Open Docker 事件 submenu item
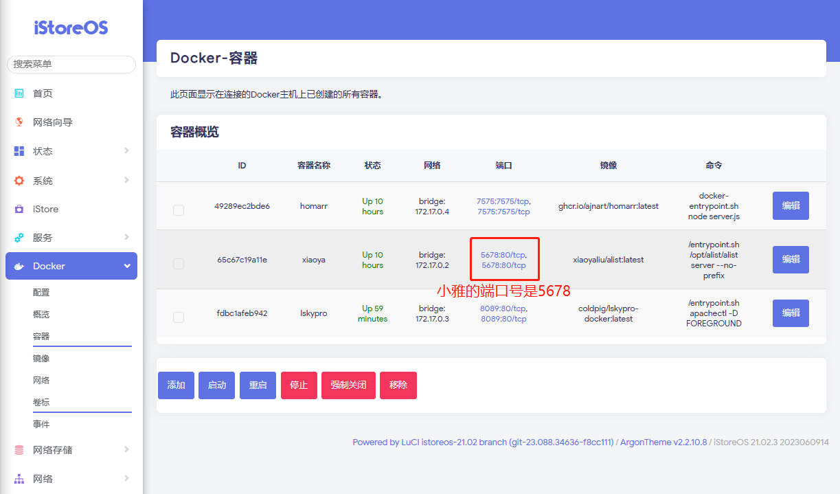The image size is (840, 494). (41, 425)
